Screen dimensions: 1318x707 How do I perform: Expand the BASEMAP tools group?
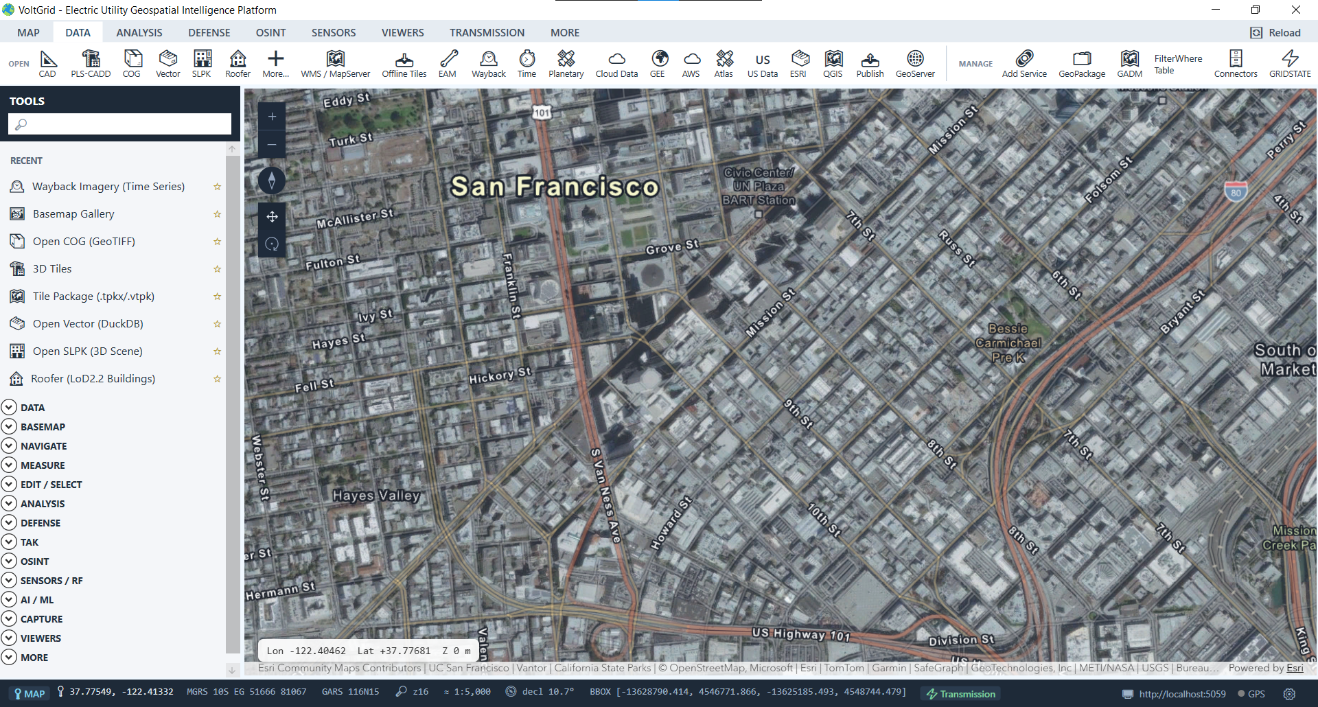coord(9,426)
